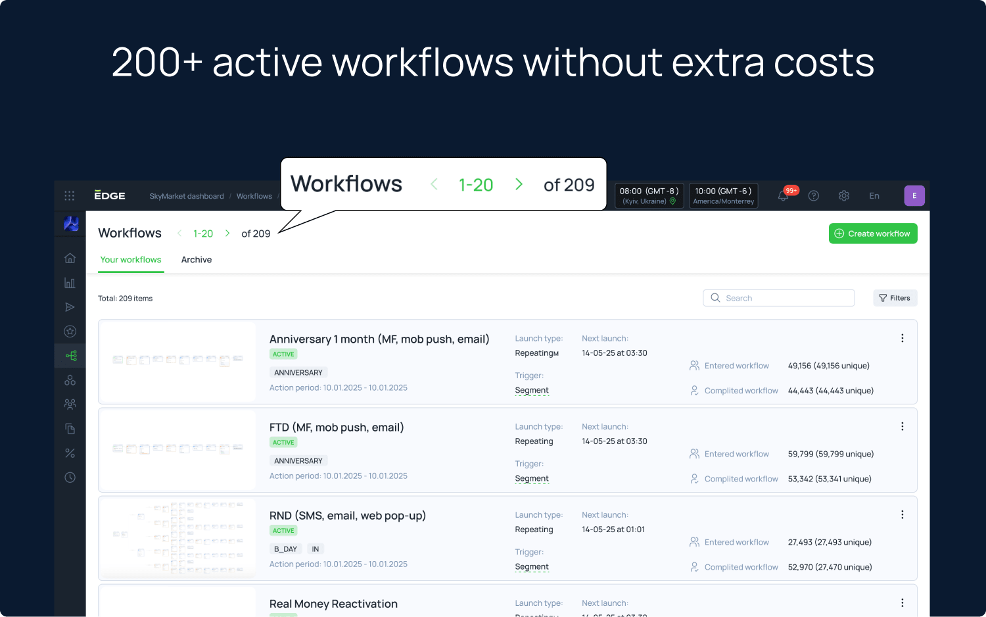Click ANNIVERSARY tag on FTD workflow
The height and width of the screenshot is (617, 986).
298,460
